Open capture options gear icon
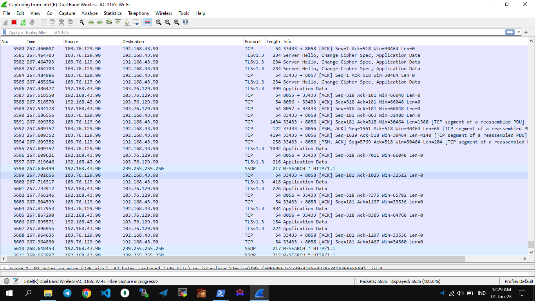Image resolution: width=535 pixels, height=301 pixels. point(32,22)
